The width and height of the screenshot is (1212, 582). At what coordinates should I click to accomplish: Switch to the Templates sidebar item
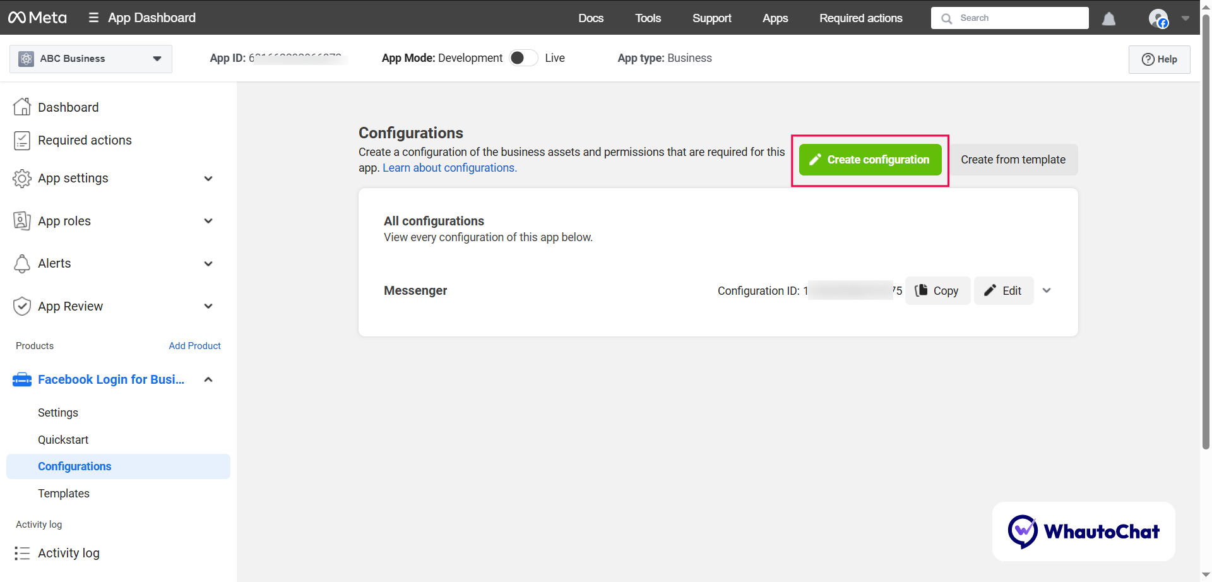click(63, 493)
